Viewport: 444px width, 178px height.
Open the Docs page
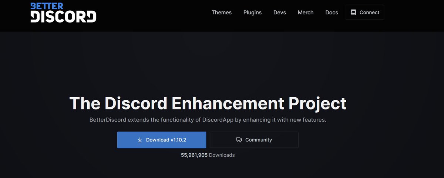(x=332, y=13)
